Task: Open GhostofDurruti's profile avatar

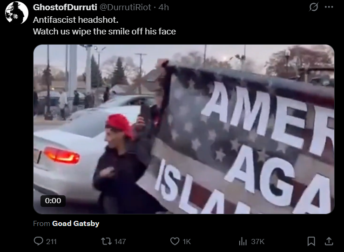Action: [17, 13]
